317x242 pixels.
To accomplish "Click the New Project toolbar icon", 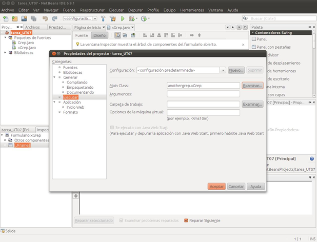I will coord(14,18).
